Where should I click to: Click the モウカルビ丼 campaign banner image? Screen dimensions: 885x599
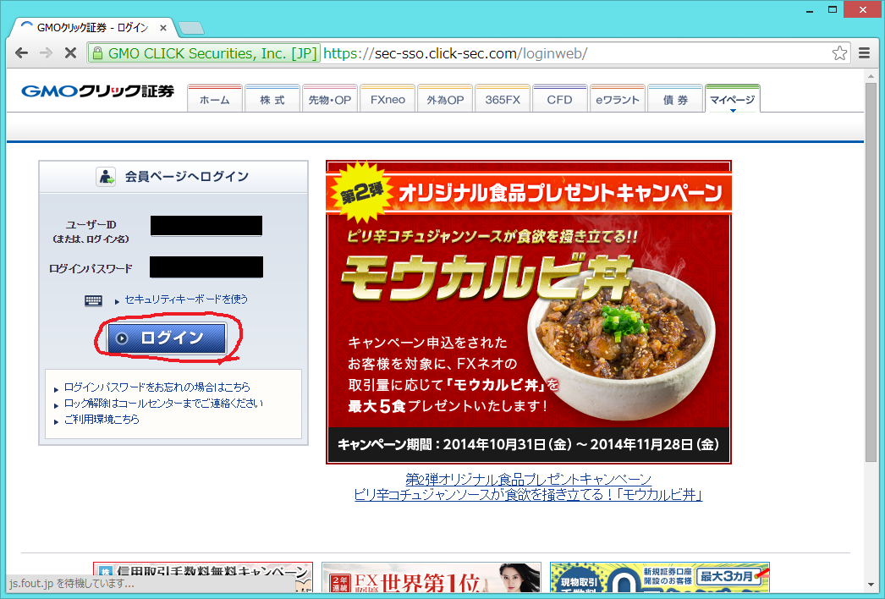528,312
